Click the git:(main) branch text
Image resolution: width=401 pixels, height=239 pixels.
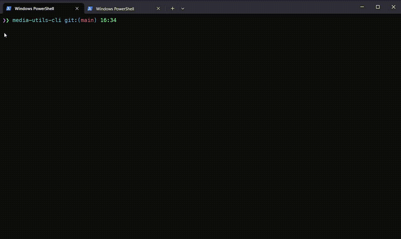(81, 20)
